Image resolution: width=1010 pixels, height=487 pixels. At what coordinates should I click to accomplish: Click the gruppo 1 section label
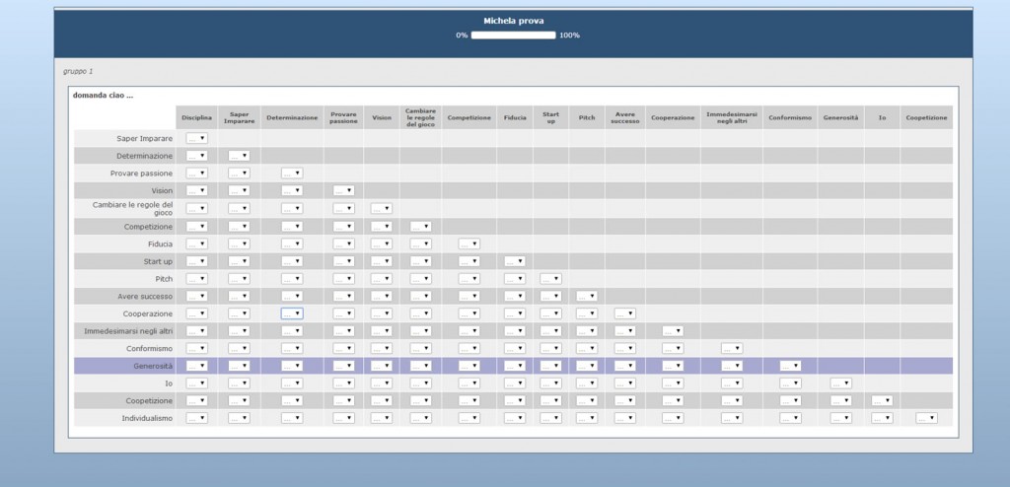point(77,71)
